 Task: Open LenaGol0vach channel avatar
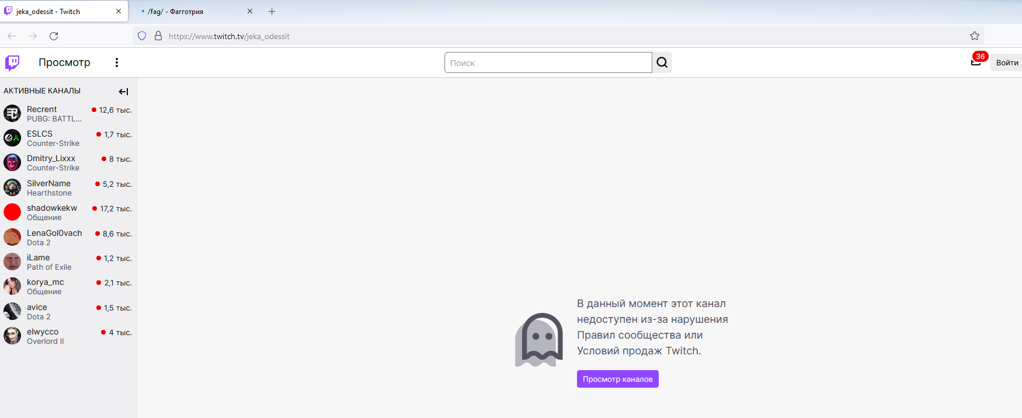tap(12, 237)
